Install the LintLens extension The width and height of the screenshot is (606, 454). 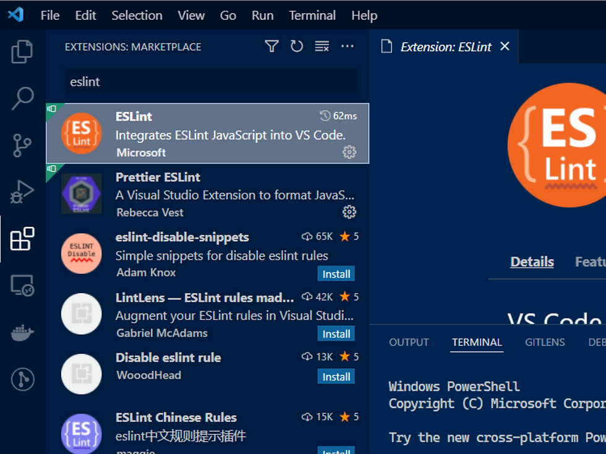(336, 334)
